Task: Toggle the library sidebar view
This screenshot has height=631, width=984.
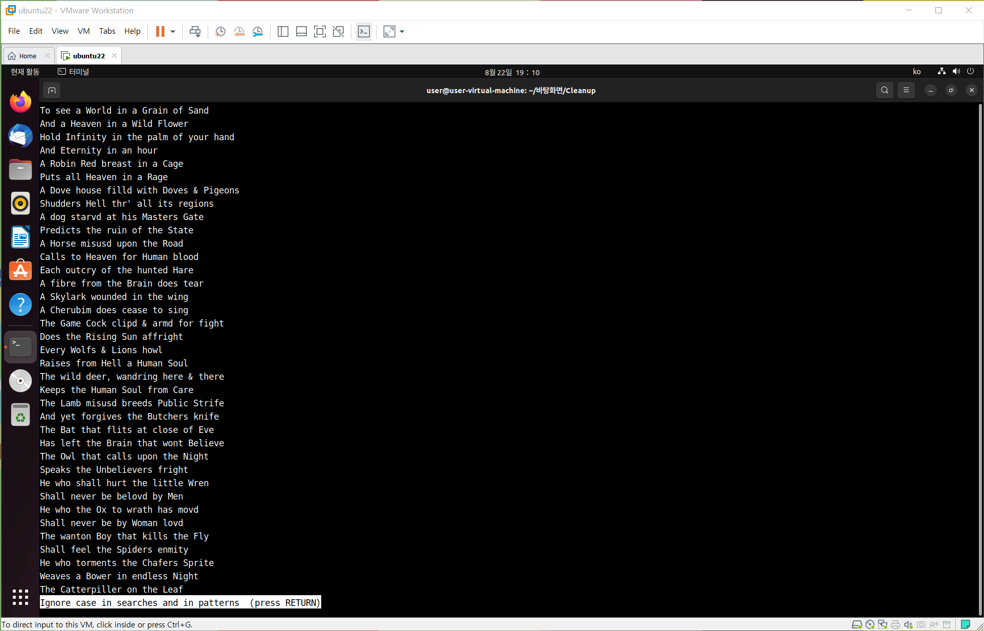Action: click(283, 32)
